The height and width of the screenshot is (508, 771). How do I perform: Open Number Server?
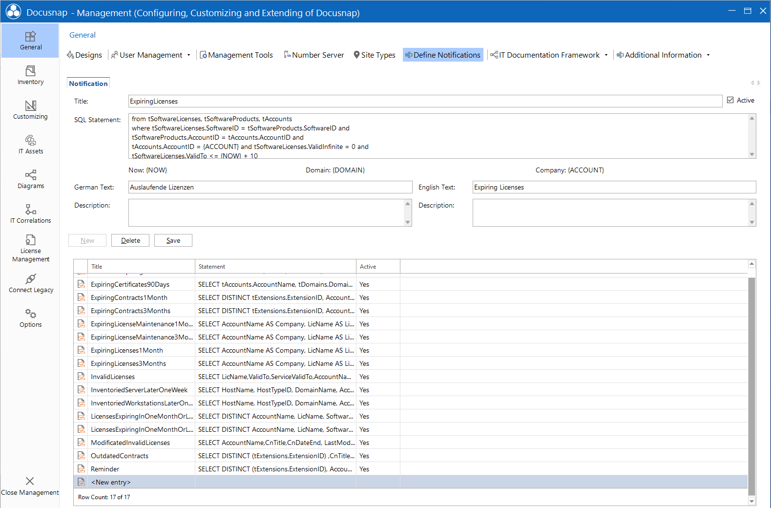point(314,55)
